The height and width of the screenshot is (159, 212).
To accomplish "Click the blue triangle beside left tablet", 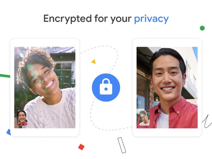I will pyautogui.click(x=9, y=132).
